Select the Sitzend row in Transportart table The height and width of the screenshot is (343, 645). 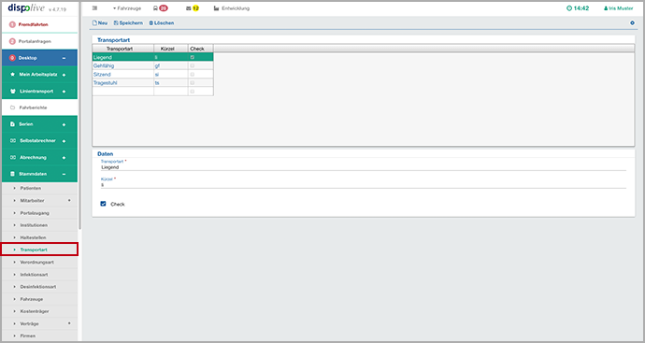(152, 75)
